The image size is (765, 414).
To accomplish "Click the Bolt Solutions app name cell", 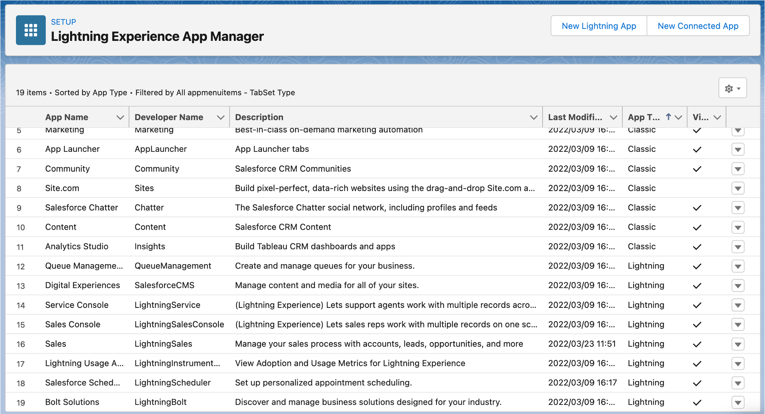I will tap(72, 402).
